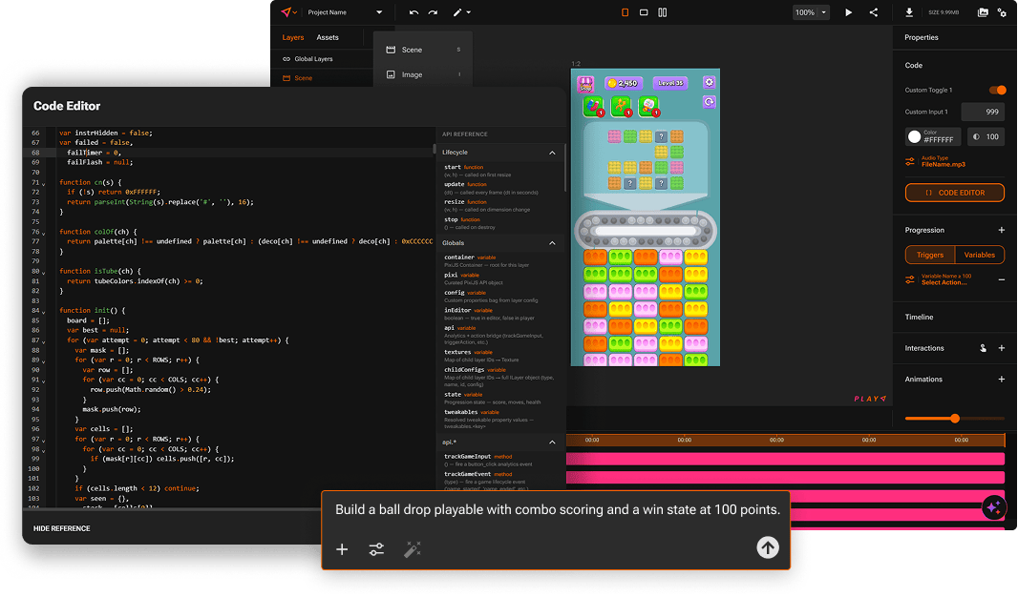Collapse the Globals API reference section
The width and height of the screenshot is (1018, 597).
pyautogui.click(x=553, y=243)
